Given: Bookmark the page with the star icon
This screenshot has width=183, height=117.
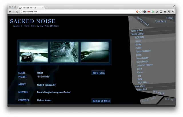Looking at the screenshot, I should 140,12.
